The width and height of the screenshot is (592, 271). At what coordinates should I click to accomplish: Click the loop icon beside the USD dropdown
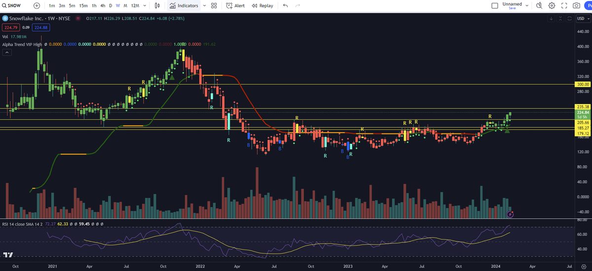point(570,19)
